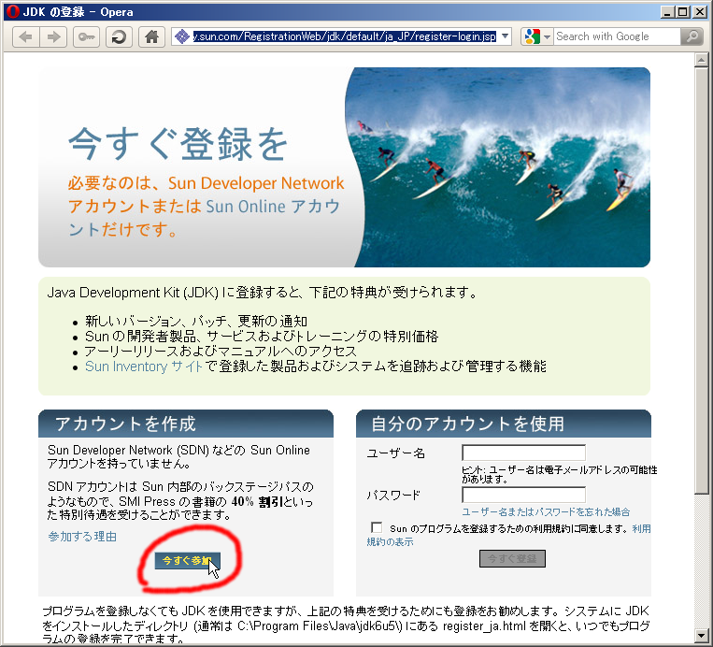The height and width of the screenshot is (647, 713).
Task: Focus the パスワード input field
Action: [x=523, y=495]
